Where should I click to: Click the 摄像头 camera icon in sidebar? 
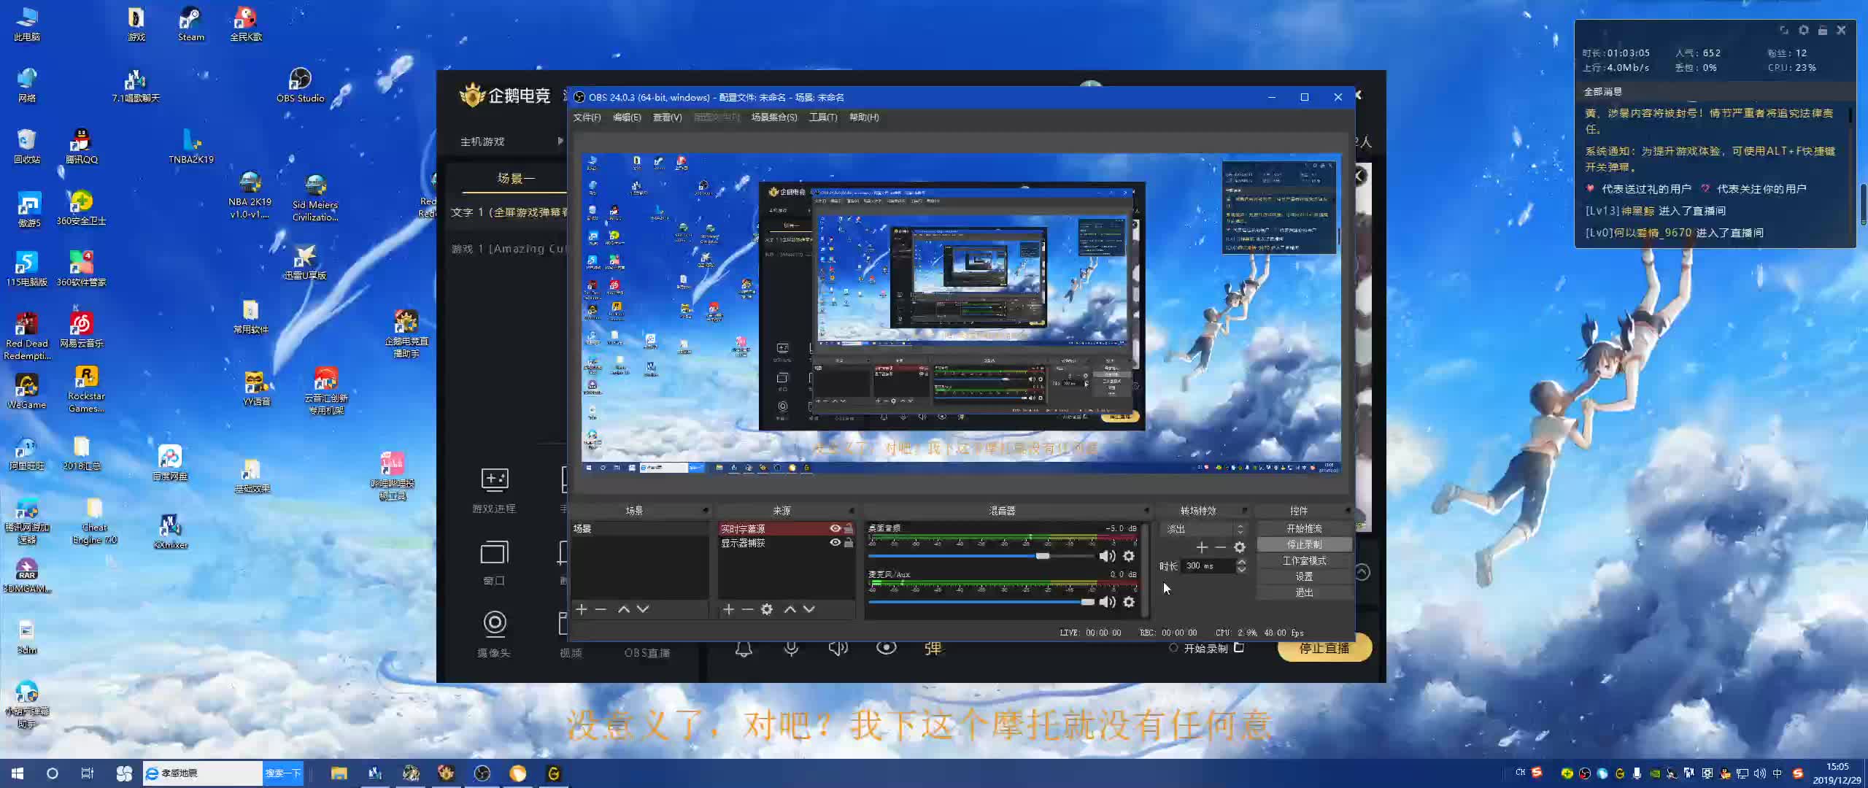click(494, 623)
